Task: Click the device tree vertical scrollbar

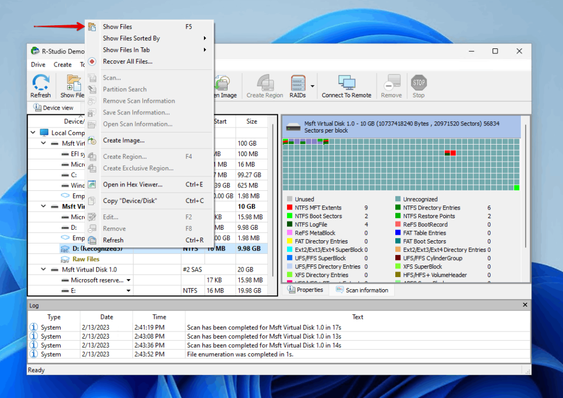Action: pos(273,201)
